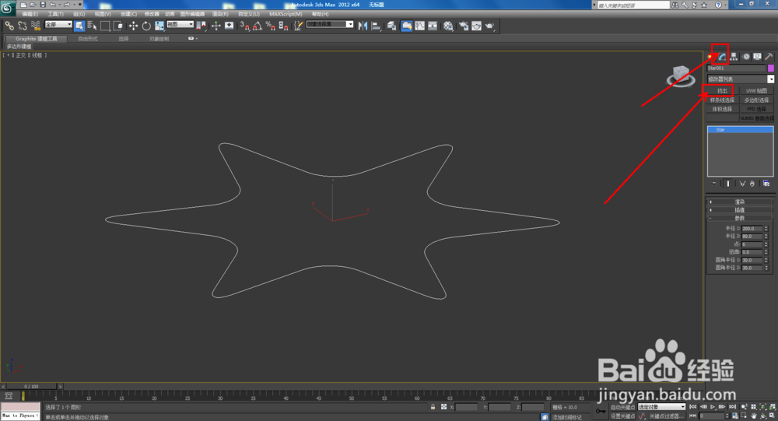Click the 半径 1 value field
The image size is (778, 421).
pyautogui.click(x=752, y=228)
